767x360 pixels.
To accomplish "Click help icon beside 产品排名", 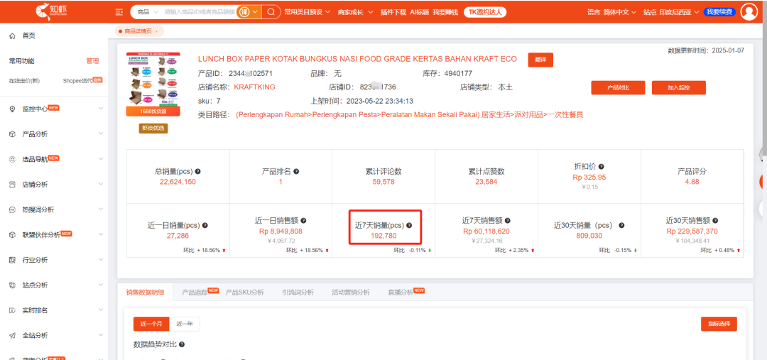I will click(x=296, y=172).
